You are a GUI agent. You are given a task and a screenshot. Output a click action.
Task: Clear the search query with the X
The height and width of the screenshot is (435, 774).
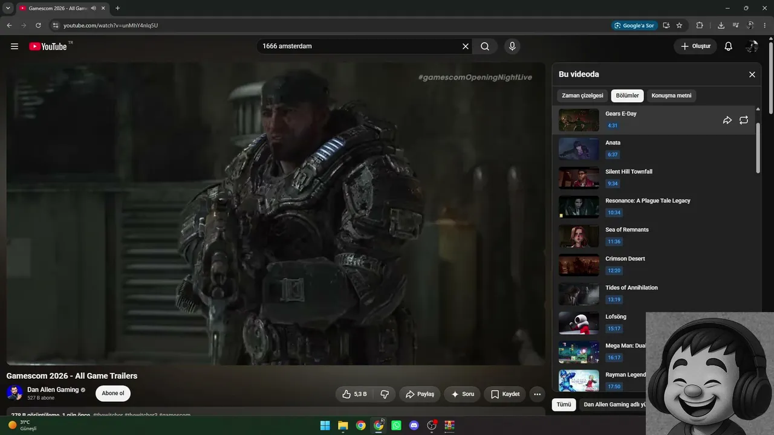tap(466, 47)
